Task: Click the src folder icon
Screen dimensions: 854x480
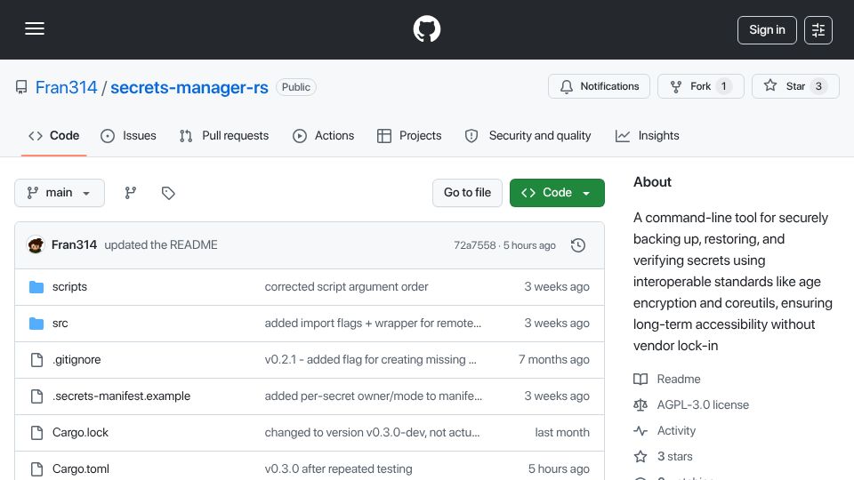Action: [36, 324]
